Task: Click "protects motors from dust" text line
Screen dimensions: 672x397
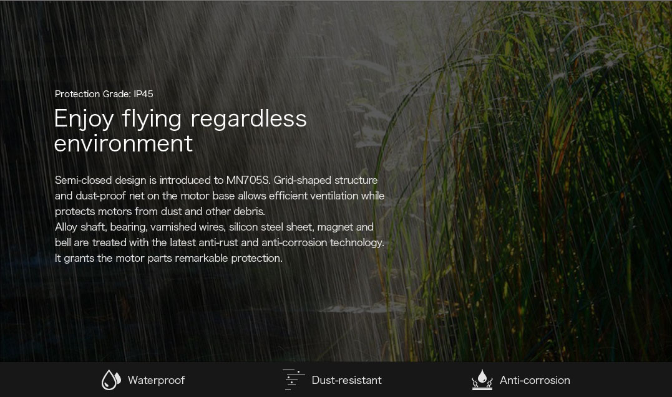Action: [x=119, y=211]
